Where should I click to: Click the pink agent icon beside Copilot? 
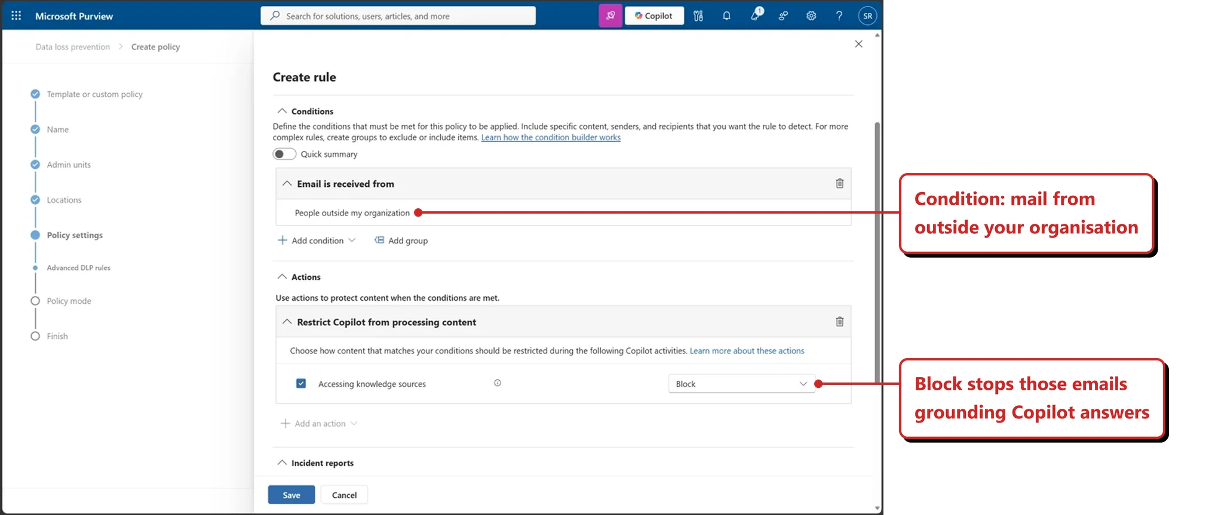tap(610, 16)
